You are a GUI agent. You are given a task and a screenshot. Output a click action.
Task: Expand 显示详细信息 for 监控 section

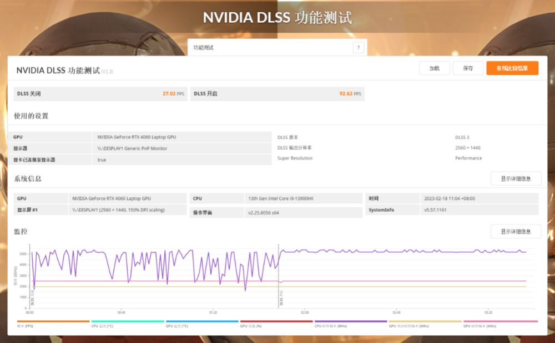click(x=516, y=232)
